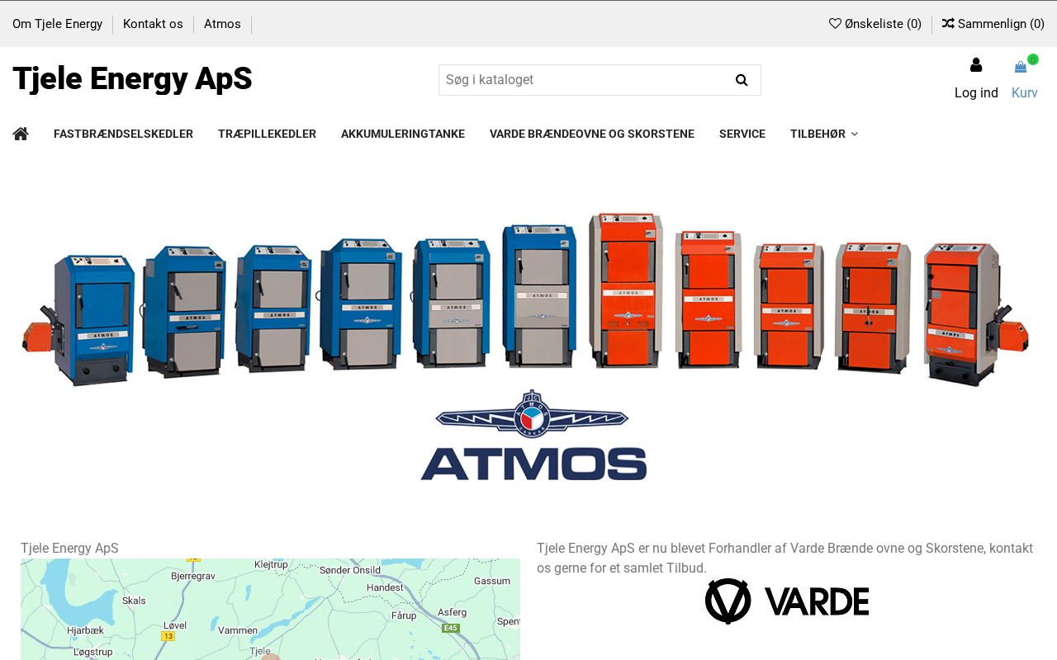The width and height of the screenshot is (1057, 660).
Task: Select the Tilbehør menu label
Action: coord(818,134)
